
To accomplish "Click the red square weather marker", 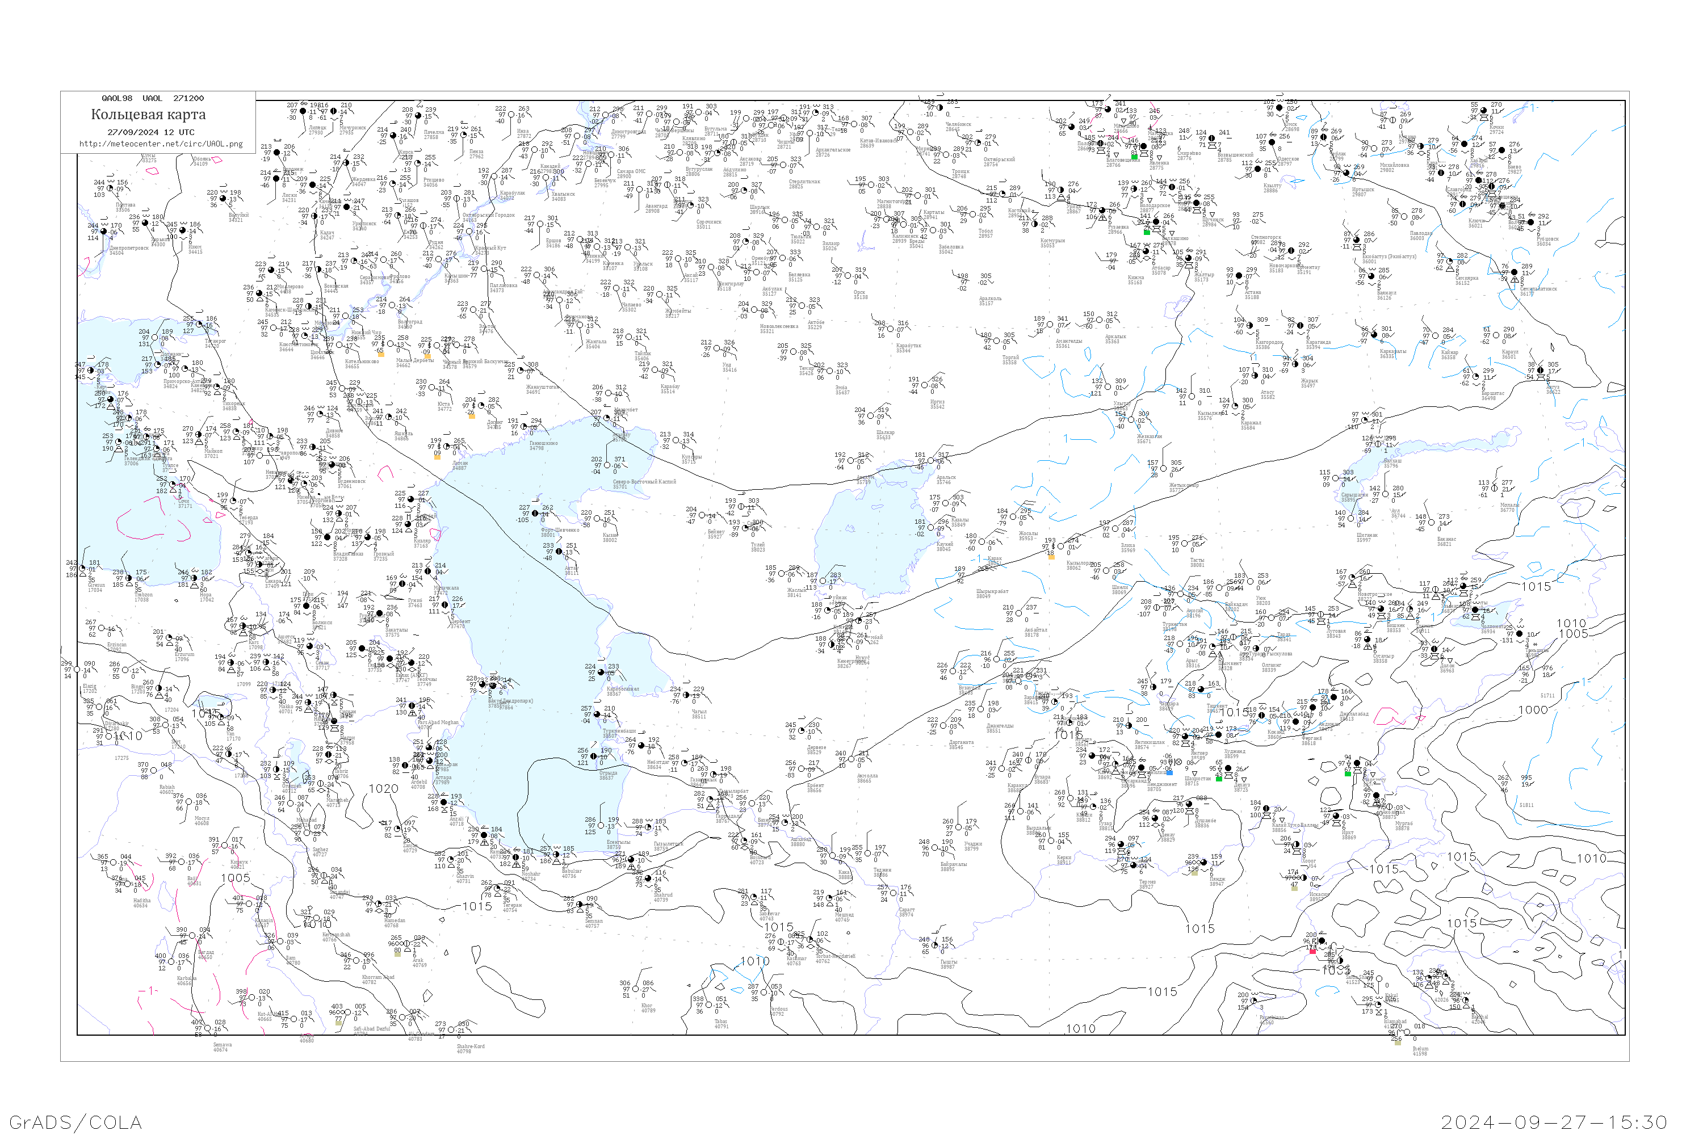I will (1312, 951).
